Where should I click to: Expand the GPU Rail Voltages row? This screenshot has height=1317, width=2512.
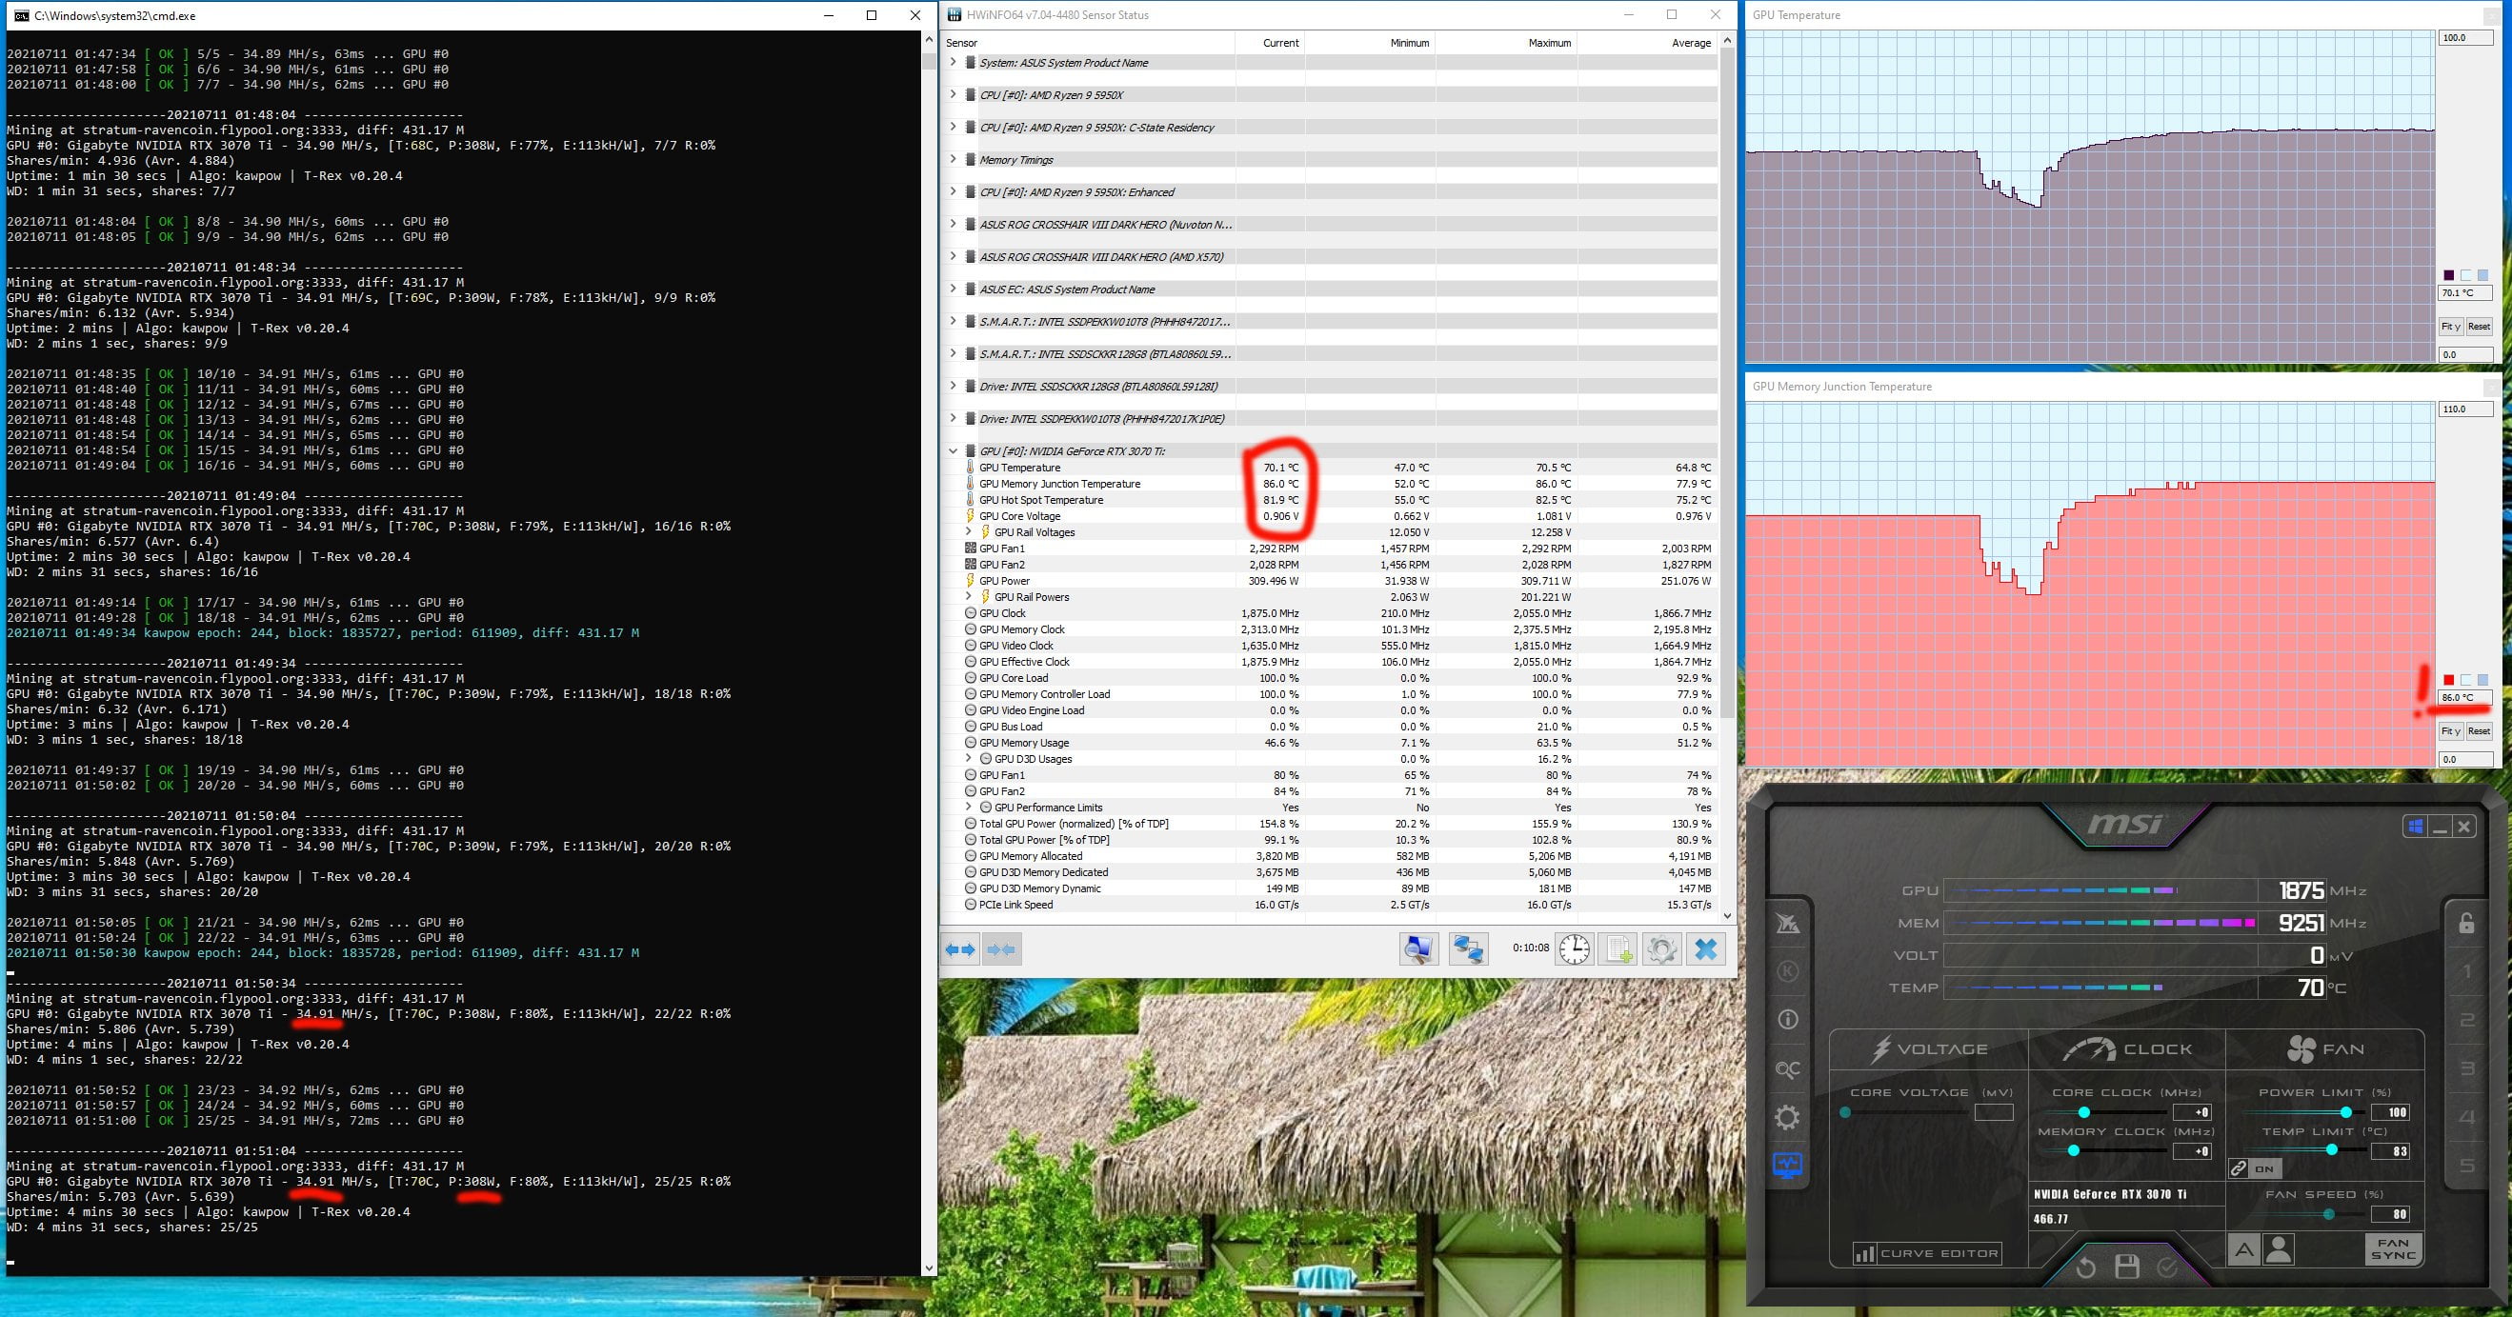click(x=969, y=532)
